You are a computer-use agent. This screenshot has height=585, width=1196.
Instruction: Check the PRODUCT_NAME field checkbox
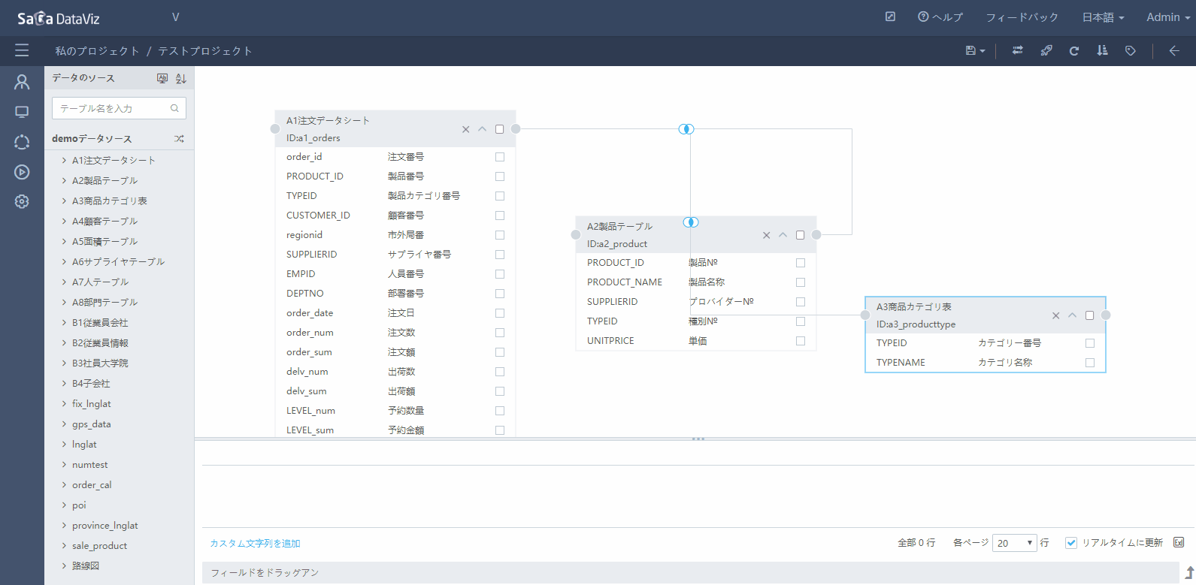click(x=801, y=282)
